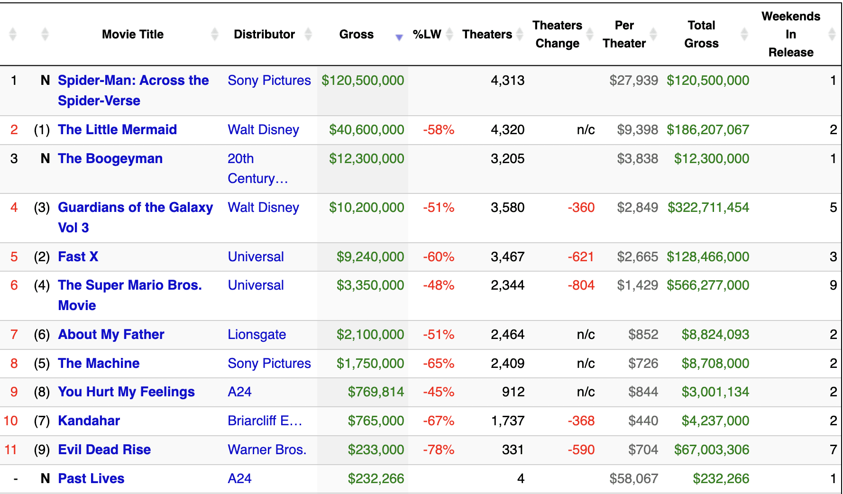Open Evil Dead Rise link
Screen dimensions: 843x494
(x=104, y=450)
